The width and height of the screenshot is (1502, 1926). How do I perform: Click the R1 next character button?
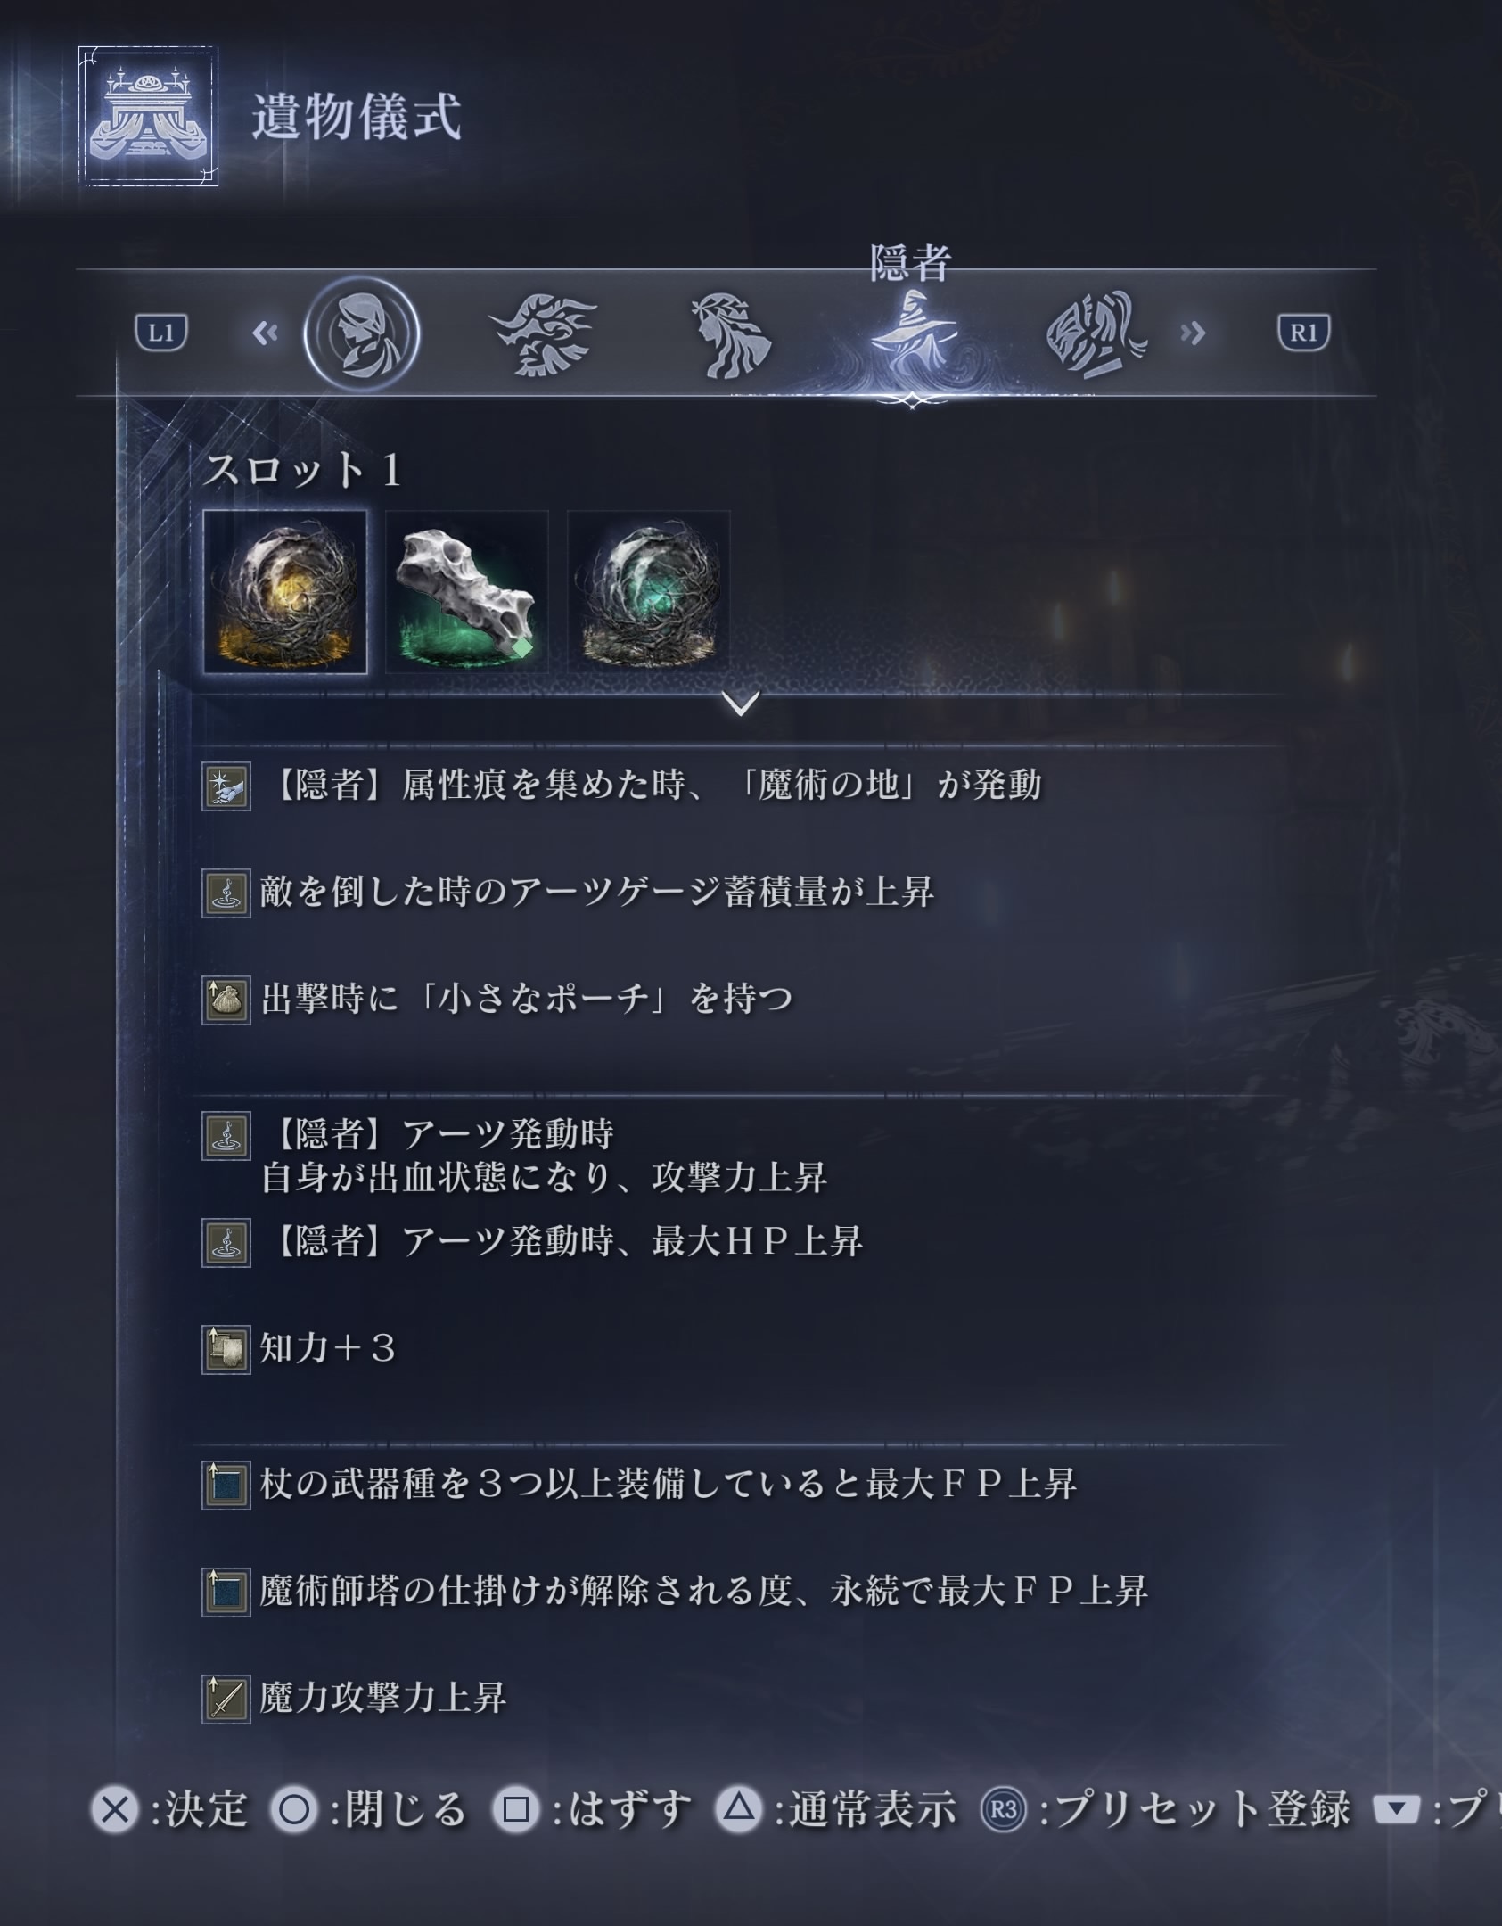coord(1303,333)
